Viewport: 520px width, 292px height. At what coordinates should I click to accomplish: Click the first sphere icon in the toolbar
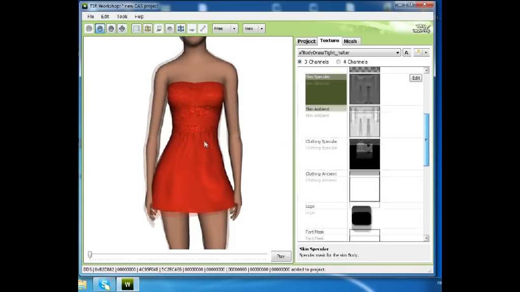pyautogui.click(x=89, y=29)
